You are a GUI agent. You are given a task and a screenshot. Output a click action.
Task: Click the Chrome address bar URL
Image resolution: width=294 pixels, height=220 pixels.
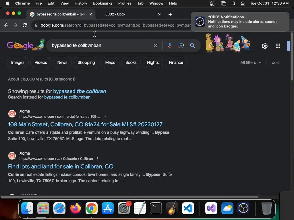[x=115, y=25]
